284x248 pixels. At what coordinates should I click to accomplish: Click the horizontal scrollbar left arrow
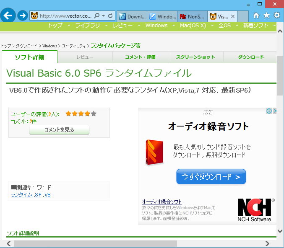click(8, 243)
